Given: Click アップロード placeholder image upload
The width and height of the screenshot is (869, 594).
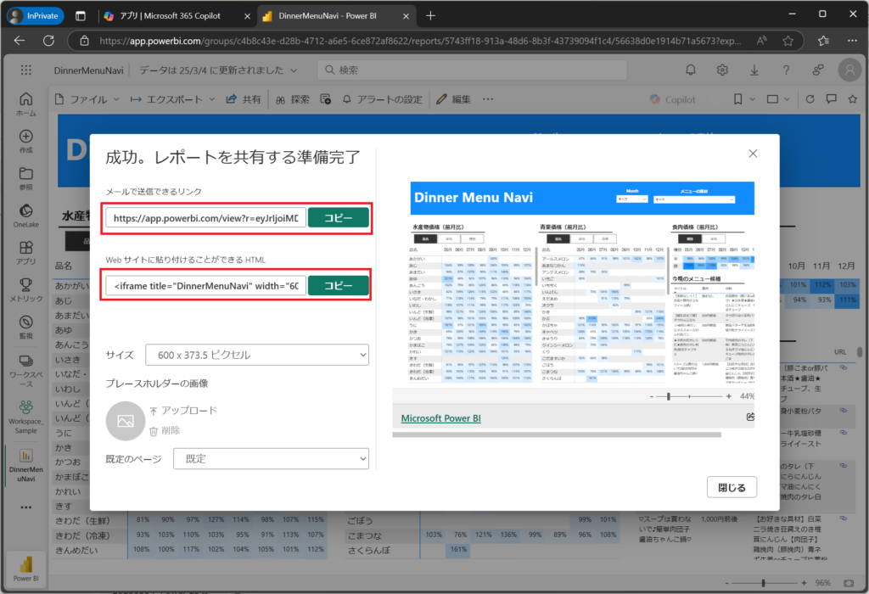Looking at the screenshot, I should 183,411.
